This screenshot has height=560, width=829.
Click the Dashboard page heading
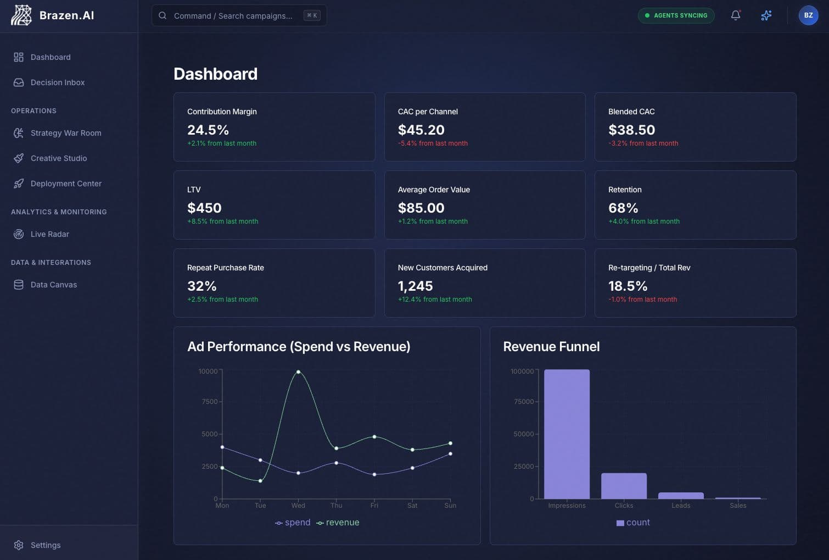coord(215,74)
